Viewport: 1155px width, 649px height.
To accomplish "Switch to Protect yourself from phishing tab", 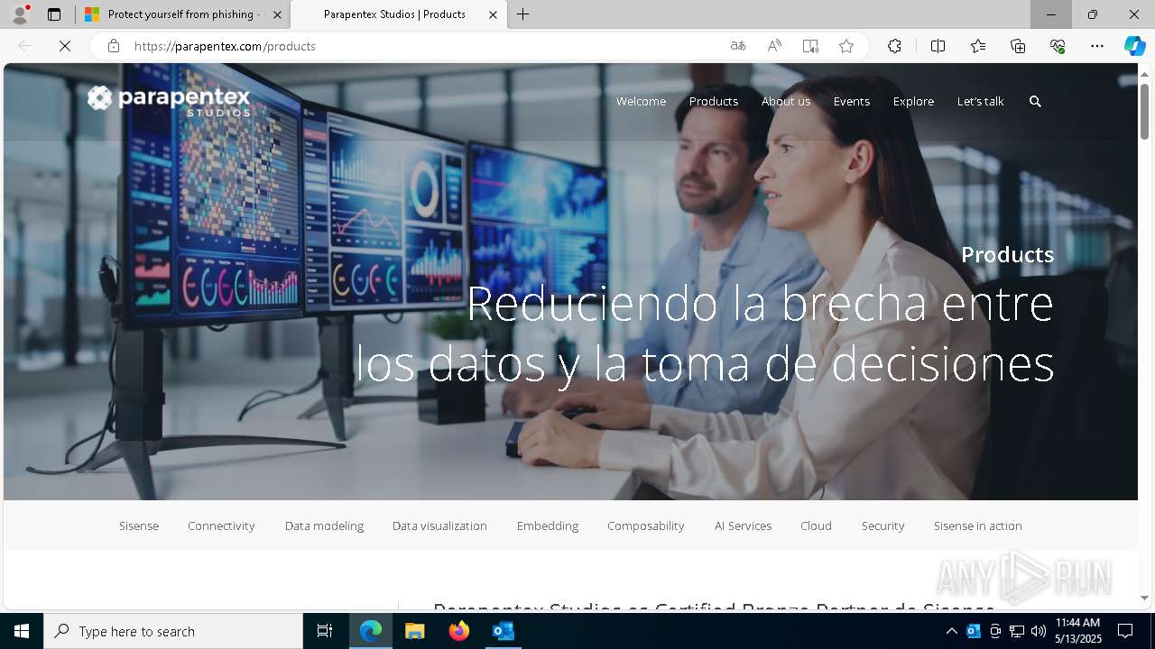I will point(183,14).
